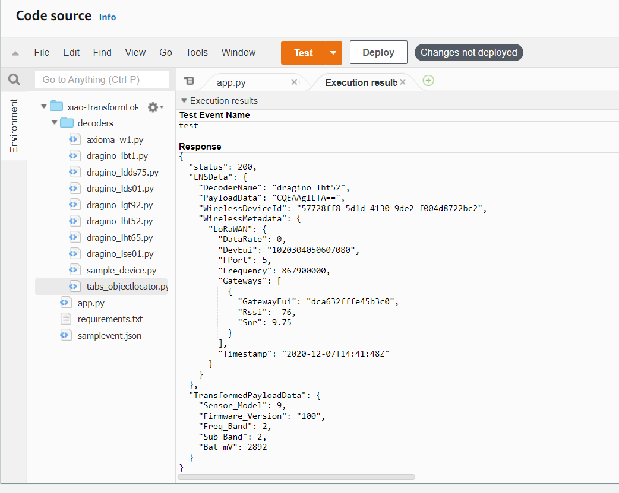Open the Info link next to Code source
Viewport: 619px width, 493px height.
click(x=108, y=17)
